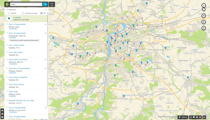Show 13 poboček under Koněvova
Viewport: 210px width, 120px height.
[x=13, y=64]
